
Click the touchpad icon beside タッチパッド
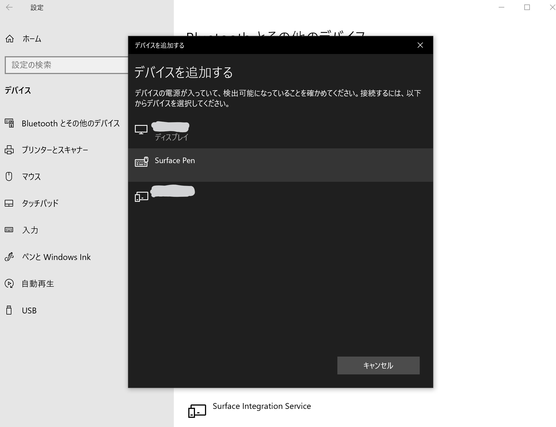tap(9, 203)
